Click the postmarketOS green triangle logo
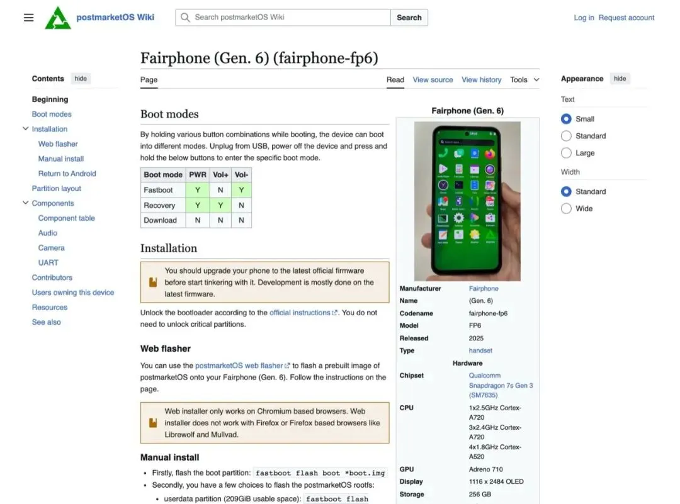This screenshot has height=504, width=680. (x=58, y=18)
